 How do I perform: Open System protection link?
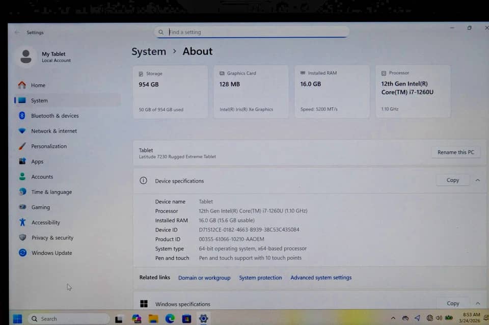[x=260, y=278]
